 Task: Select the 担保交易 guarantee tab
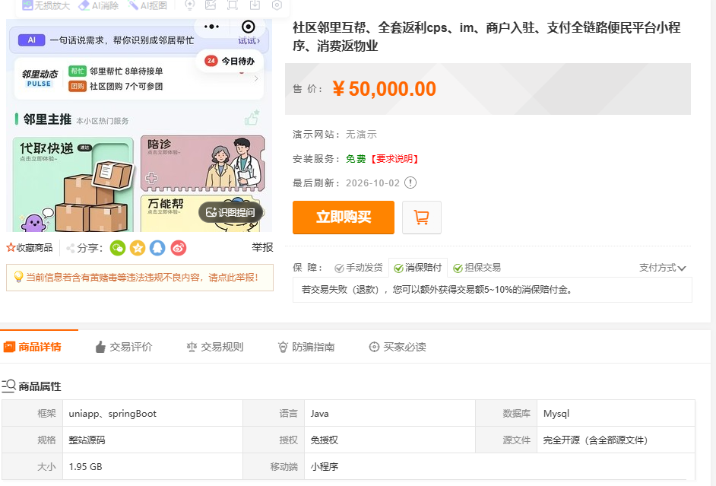click(x=477, y=268)
